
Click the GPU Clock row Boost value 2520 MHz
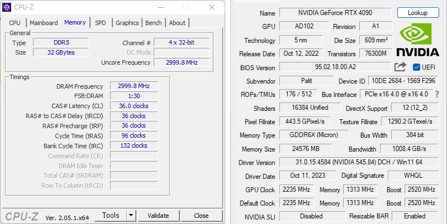(421, 189)
